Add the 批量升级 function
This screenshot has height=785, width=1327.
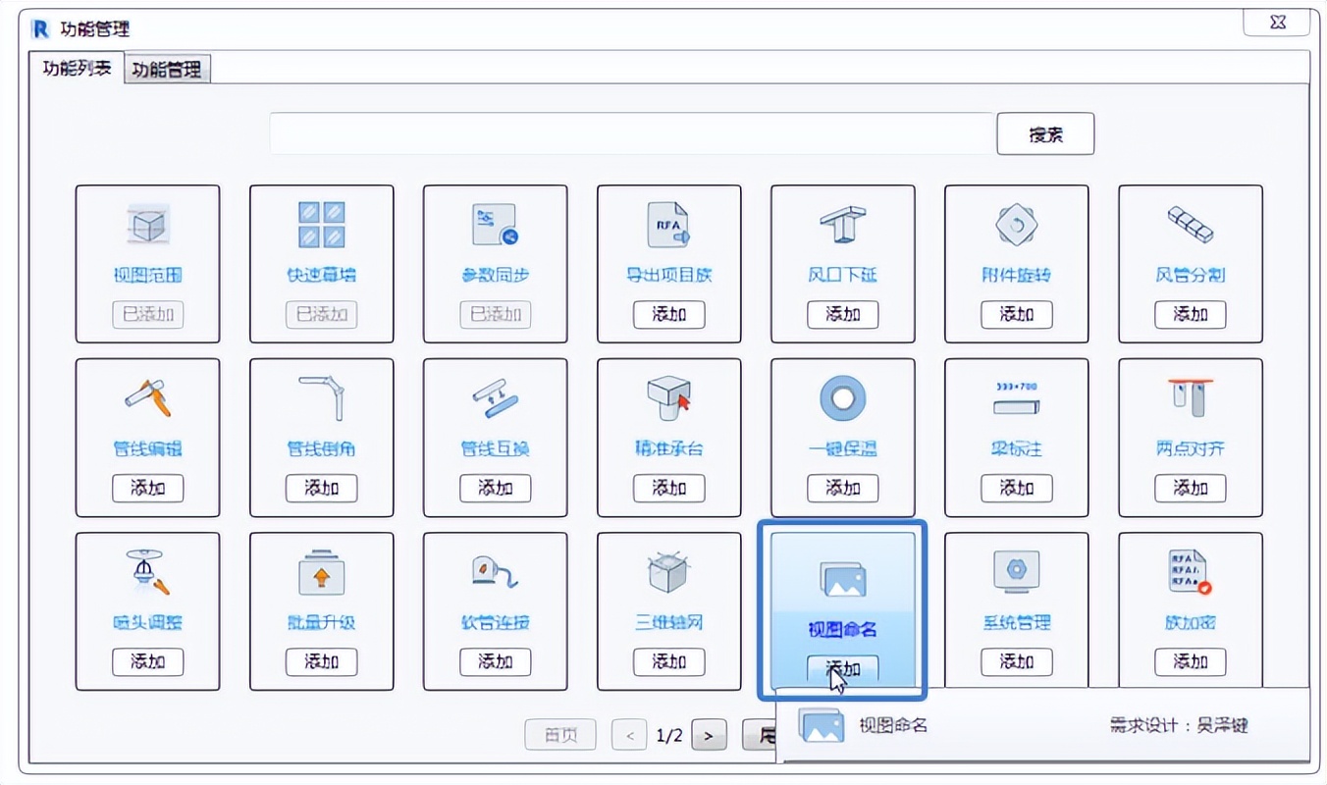322,661
